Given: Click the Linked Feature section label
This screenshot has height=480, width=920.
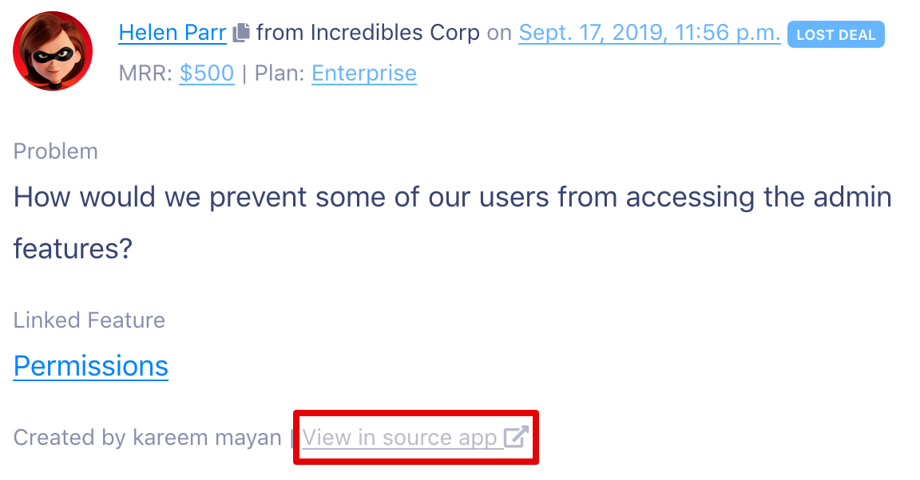Looking at the screenshot, I should click(89, 320).
